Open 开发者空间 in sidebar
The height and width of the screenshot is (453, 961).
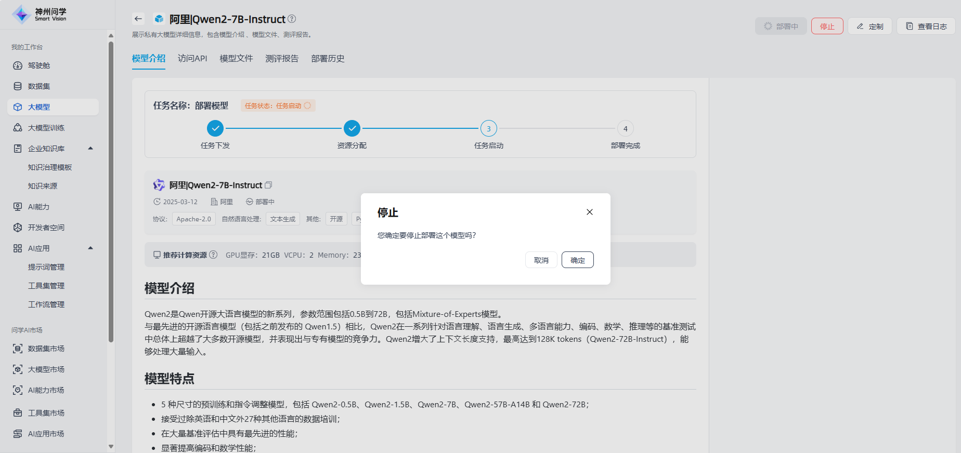pyautogui.click(x=46, y=228)
